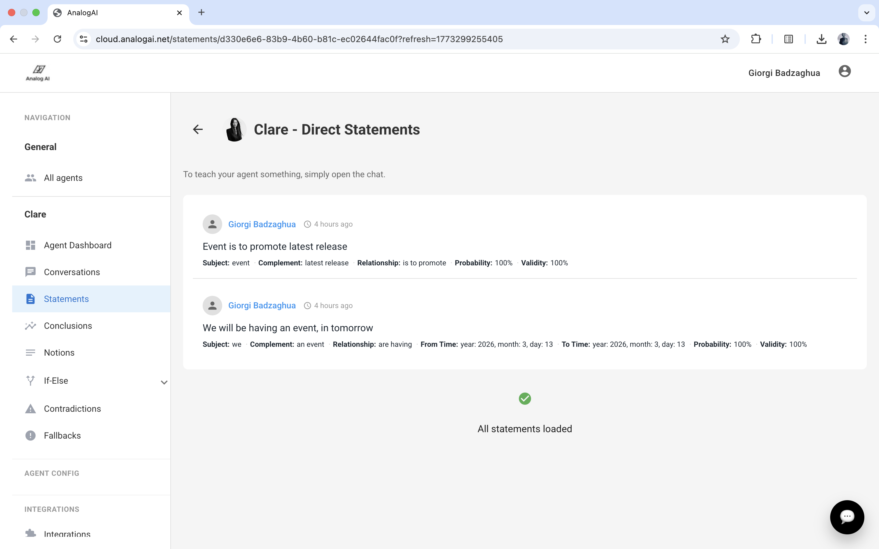Image resolution: width=879 pixels, height=549 pixels.
Task: Open the Chrome three-dot menu
Action: click(x=865, y=39)
